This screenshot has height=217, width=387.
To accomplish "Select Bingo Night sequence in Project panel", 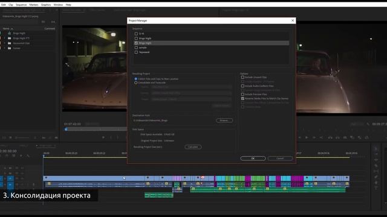I will coord(19,33).
